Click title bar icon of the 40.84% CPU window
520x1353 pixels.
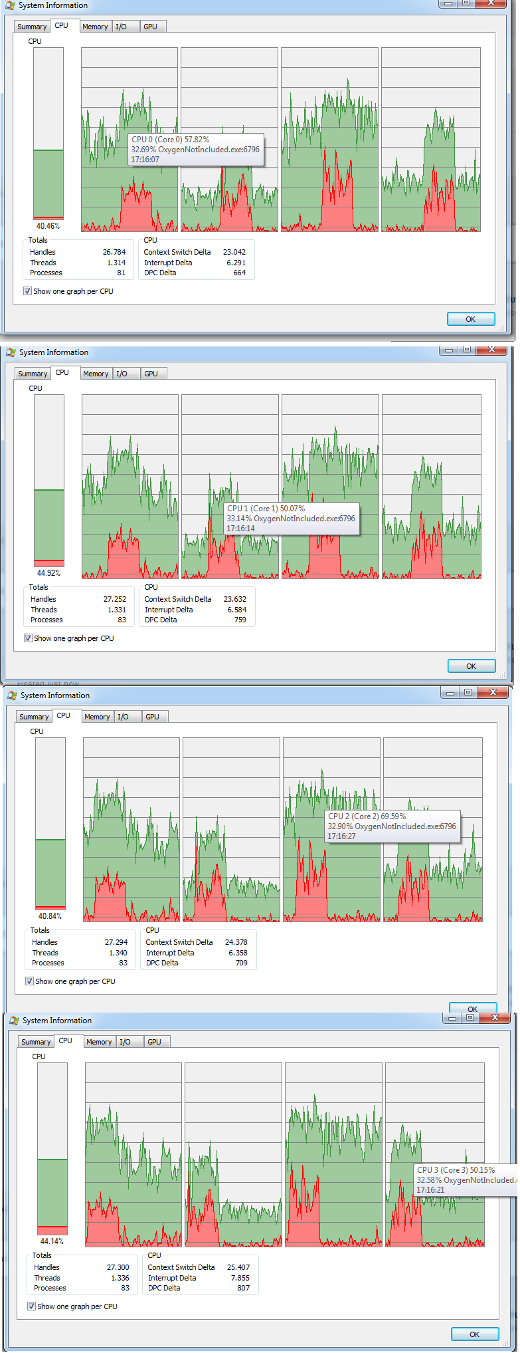coord(12,695)
